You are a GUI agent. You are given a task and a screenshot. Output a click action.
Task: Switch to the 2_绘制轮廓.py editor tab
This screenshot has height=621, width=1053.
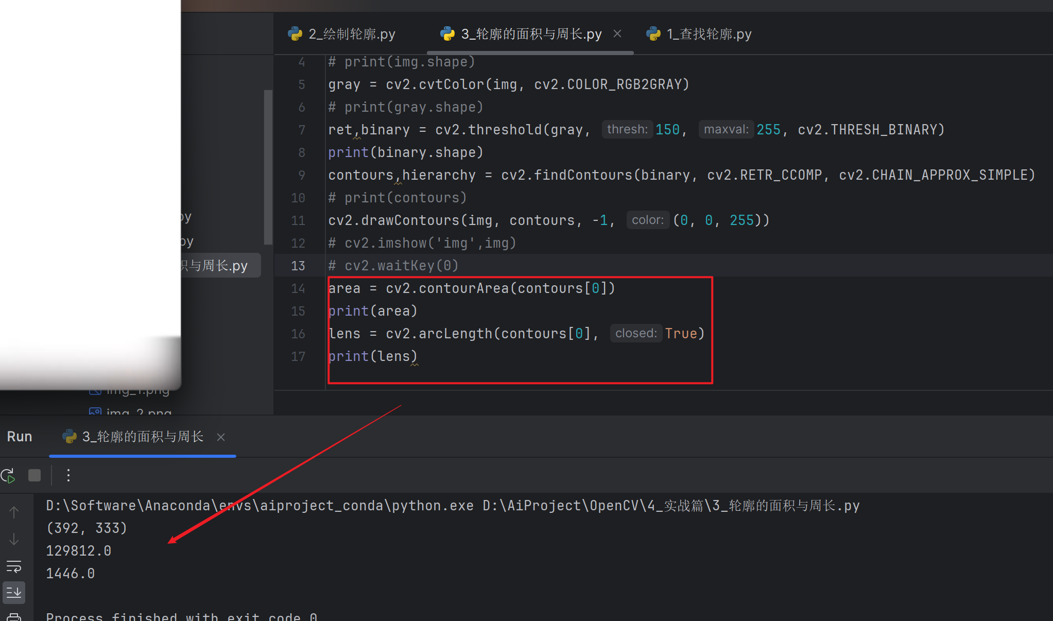tap(342, 34)
